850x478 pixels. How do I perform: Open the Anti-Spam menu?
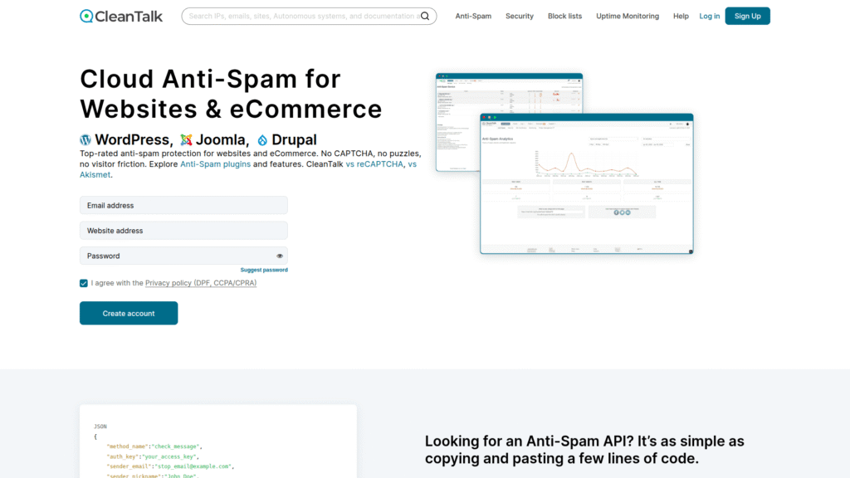point(473,17)
